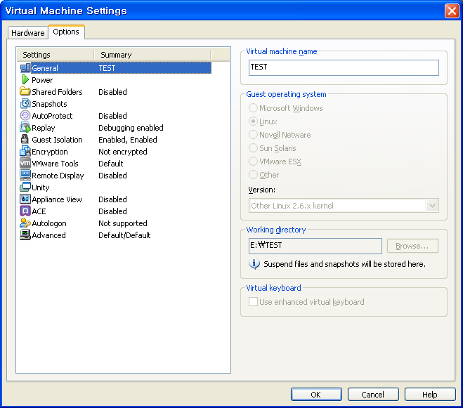Select the Guest Isolation row
Screen dimensions: 463x408
[x=115, y=140]
